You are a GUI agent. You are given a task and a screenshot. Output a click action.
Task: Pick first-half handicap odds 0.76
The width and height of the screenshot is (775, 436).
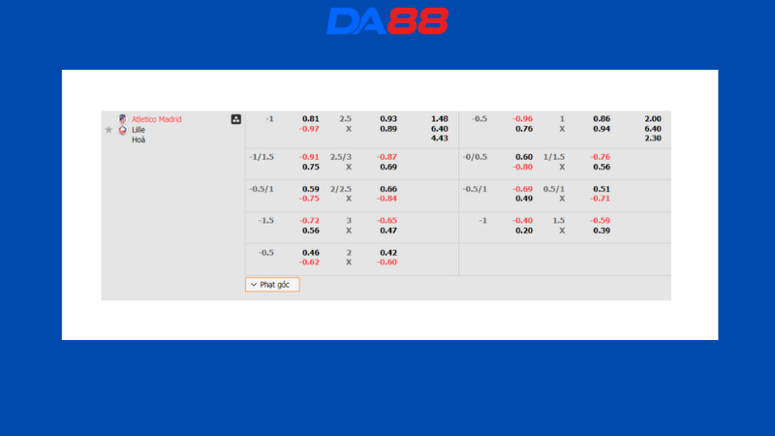click(x=524, y=129)
